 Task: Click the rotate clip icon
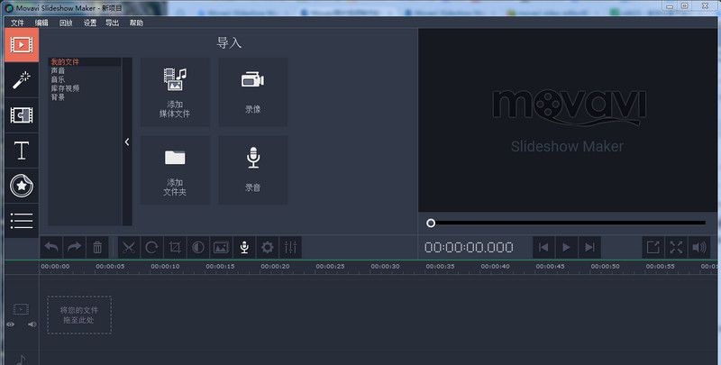click(x=151, y=247)
